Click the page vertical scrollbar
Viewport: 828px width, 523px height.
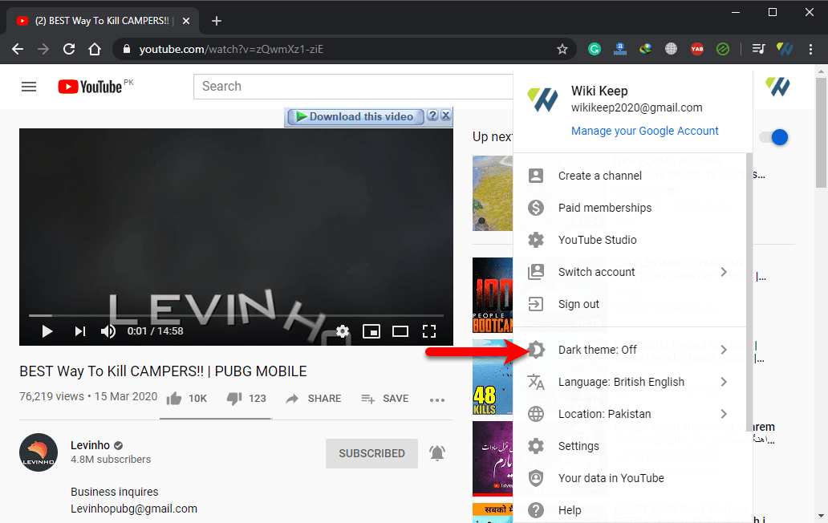click(821, 132)
